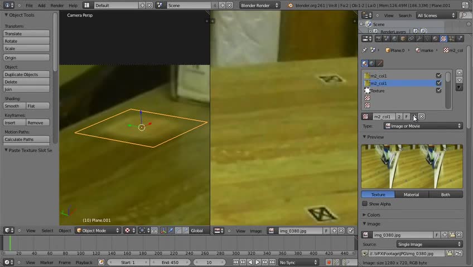This screenshot has width=473, height=267.
Task: Enable the Show Alpha checkbox
Action: [x=365, y=204]
